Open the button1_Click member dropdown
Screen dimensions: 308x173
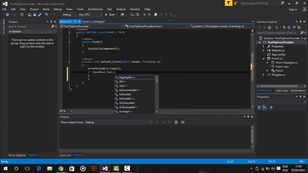pos(222,26)
